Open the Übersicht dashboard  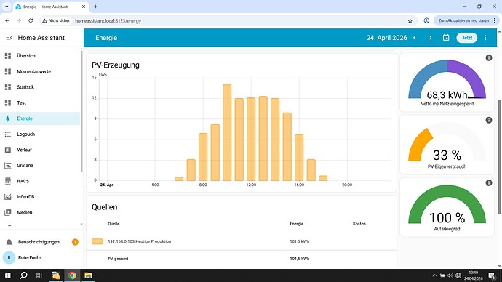(40, 56)
